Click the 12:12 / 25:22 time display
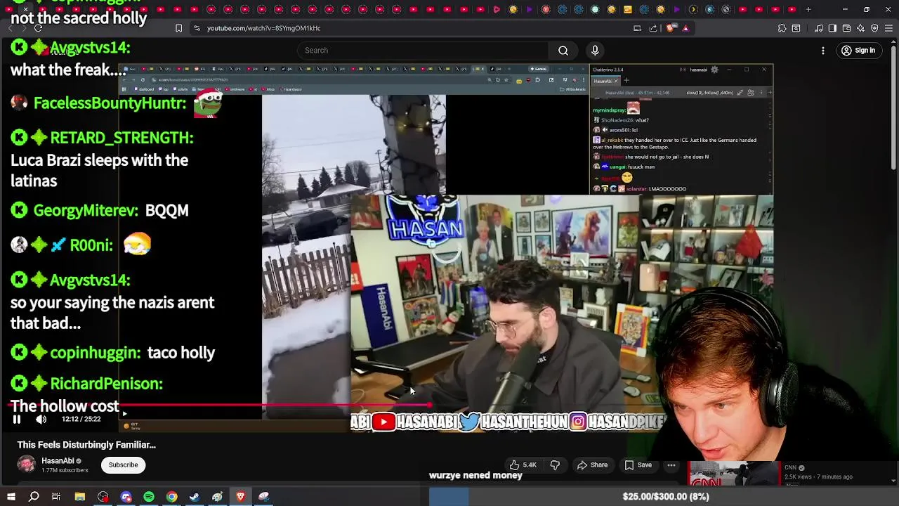The width and height of the screenshot is (899, 506). [x=81, y=420]
